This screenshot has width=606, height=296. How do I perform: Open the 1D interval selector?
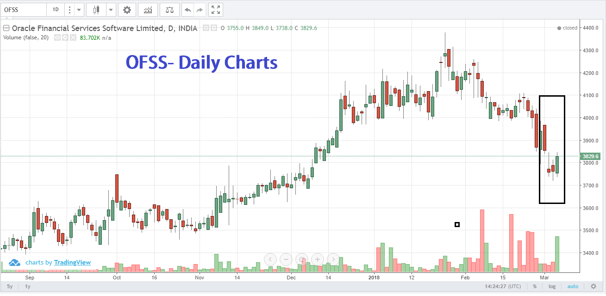(x=56, y=9)
